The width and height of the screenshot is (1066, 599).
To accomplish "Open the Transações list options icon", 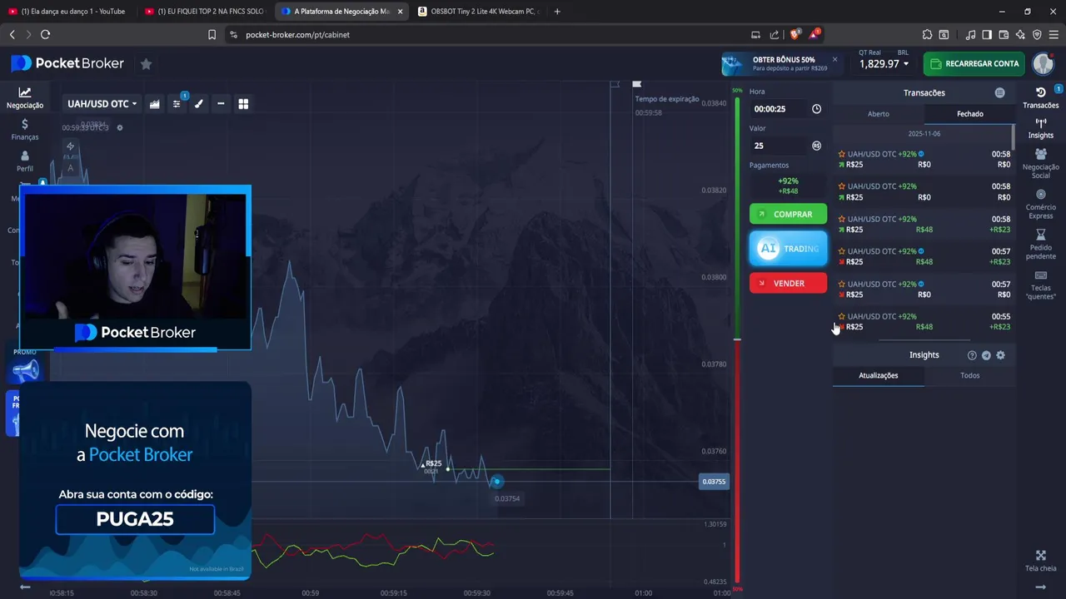I will 1000,93.
